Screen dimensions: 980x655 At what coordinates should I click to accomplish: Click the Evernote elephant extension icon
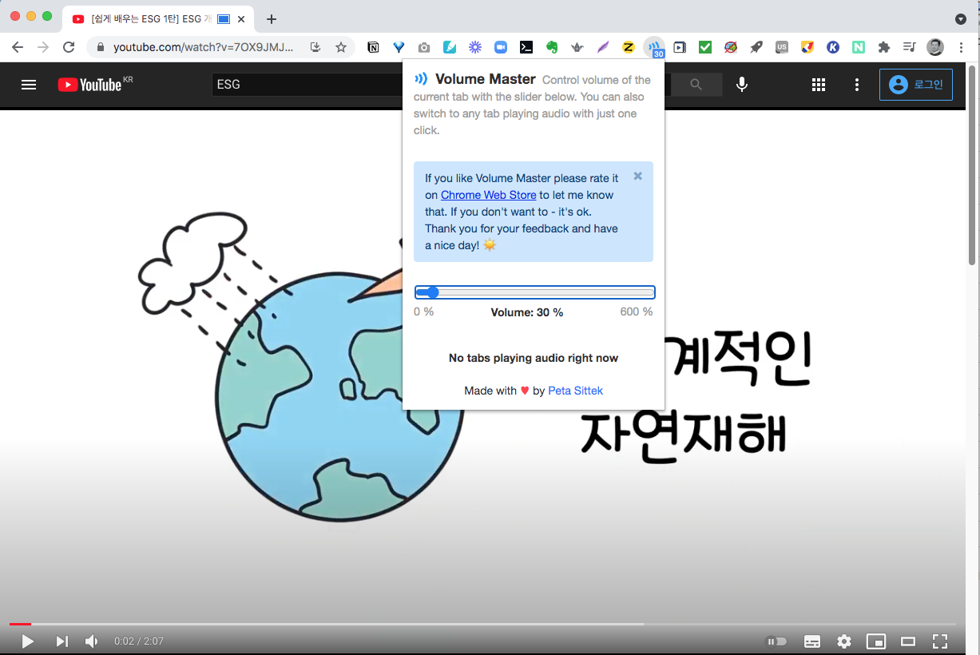point(551,47)
